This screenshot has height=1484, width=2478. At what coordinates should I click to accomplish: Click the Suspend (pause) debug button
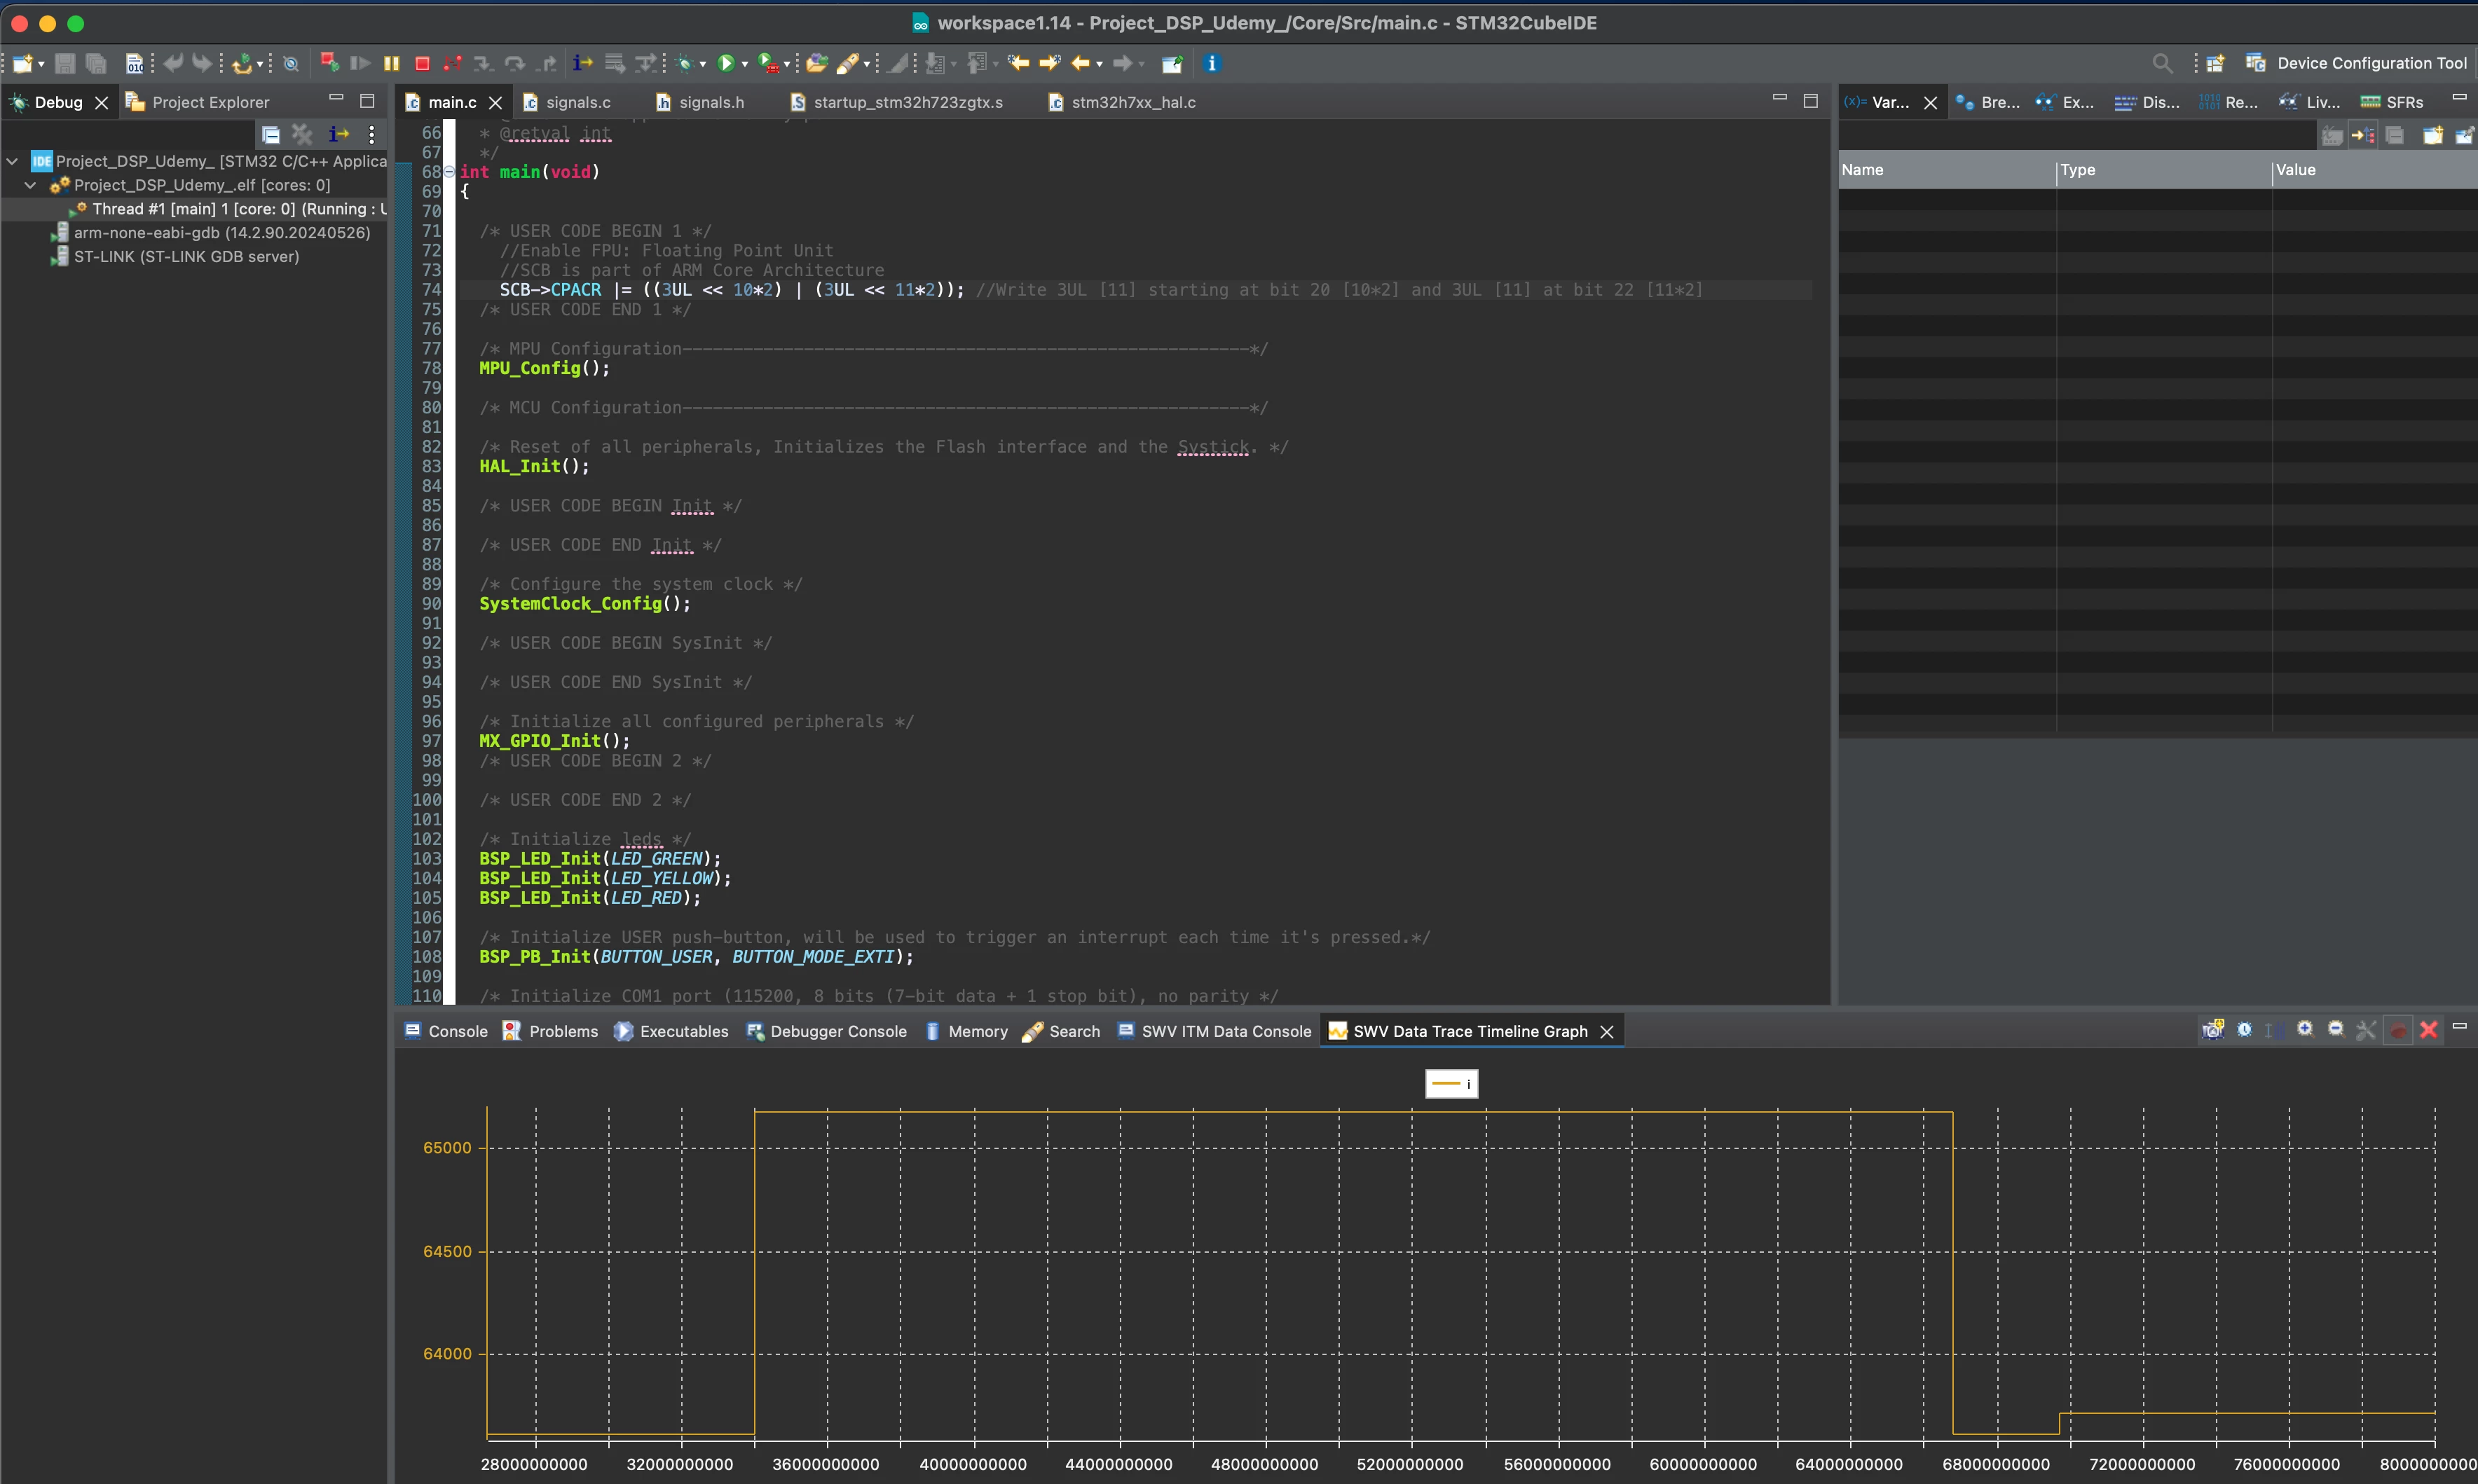[x=392, y=63]
